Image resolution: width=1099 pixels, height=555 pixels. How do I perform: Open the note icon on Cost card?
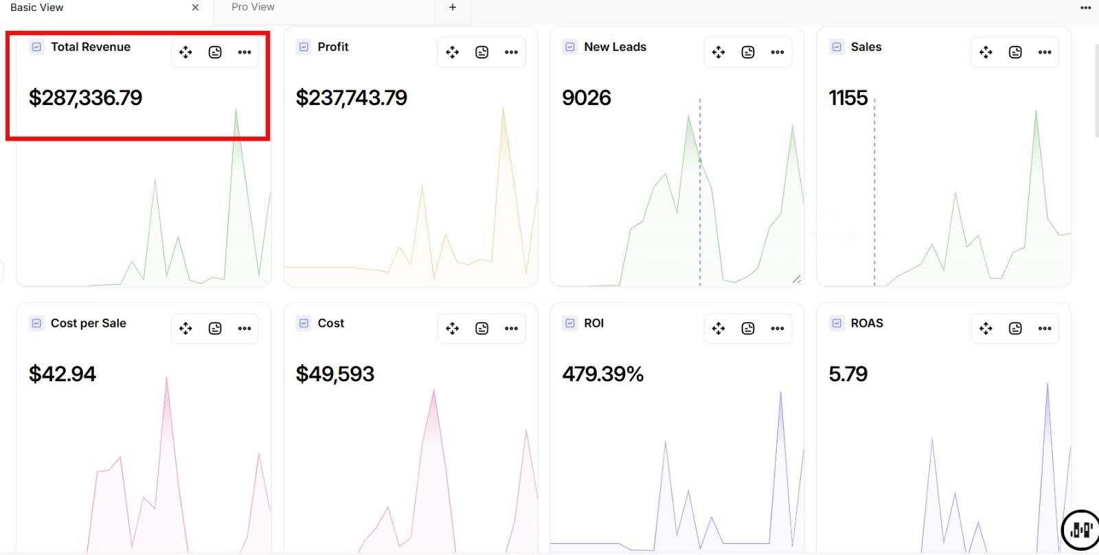[481, 328]
